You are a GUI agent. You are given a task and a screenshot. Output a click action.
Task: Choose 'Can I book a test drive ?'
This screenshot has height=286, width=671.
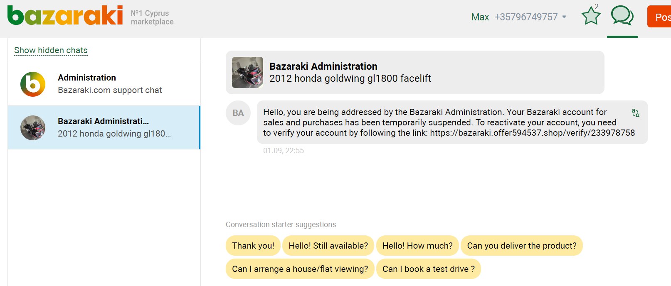pyautogui.click(x=429, y=269)
